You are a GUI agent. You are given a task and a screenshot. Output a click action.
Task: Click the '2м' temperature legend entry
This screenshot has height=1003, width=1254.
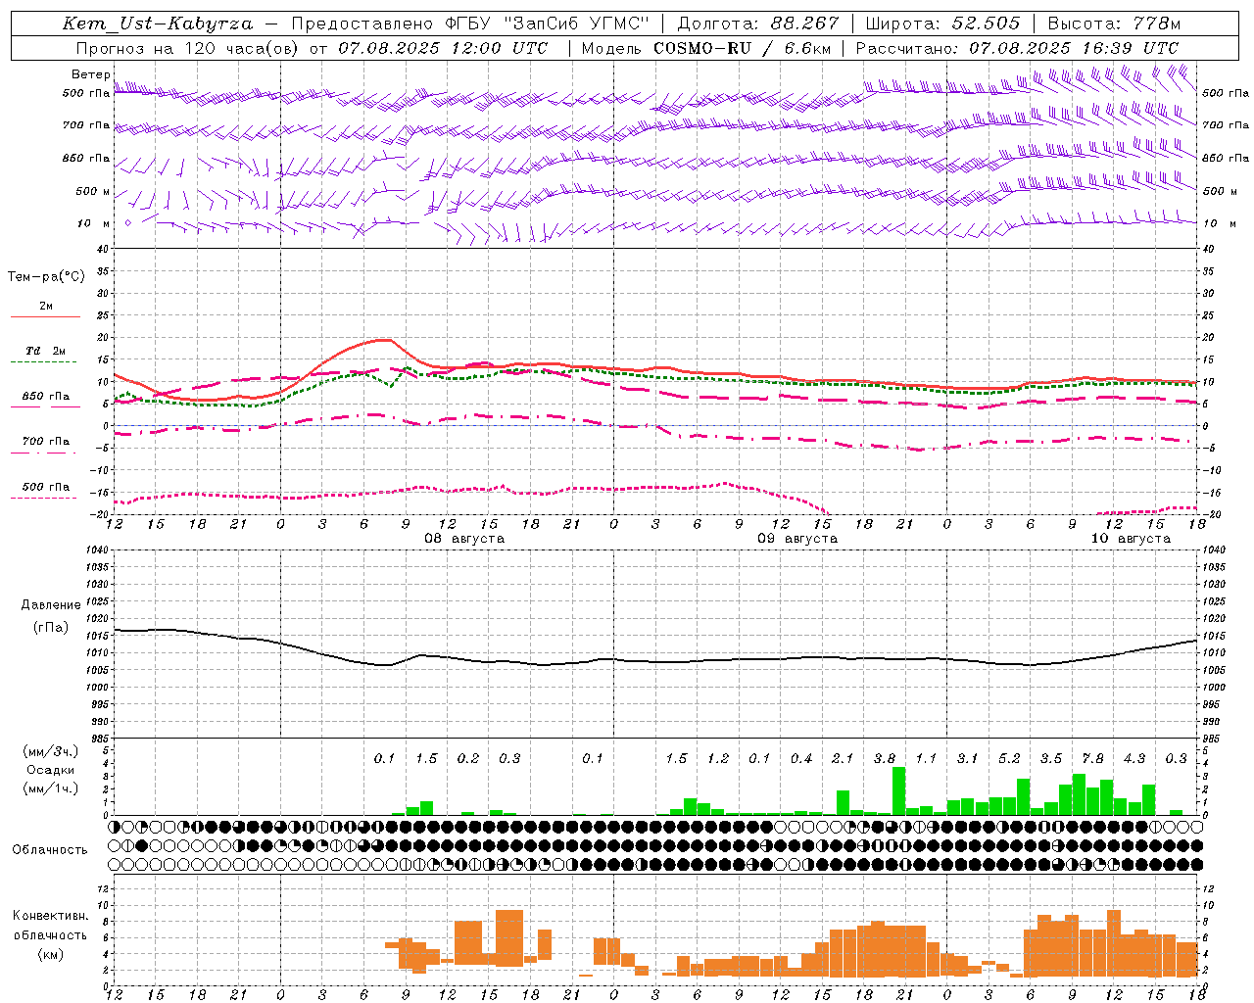46,307
